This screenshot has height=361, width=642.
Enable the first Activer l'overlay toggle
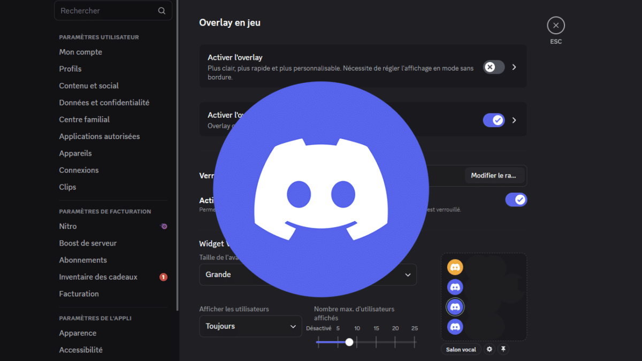494,67
